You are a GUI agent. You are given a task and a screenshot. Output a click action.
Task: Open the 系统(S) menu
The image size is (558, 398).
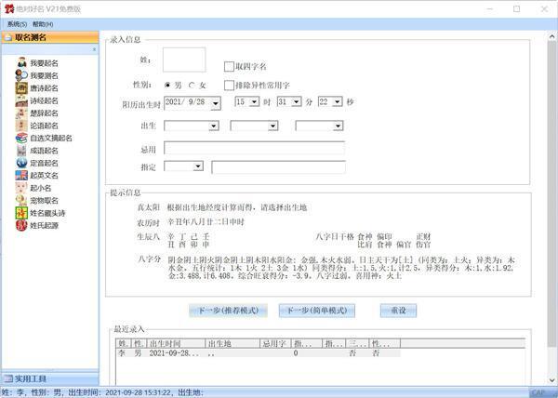pos(16,23)
